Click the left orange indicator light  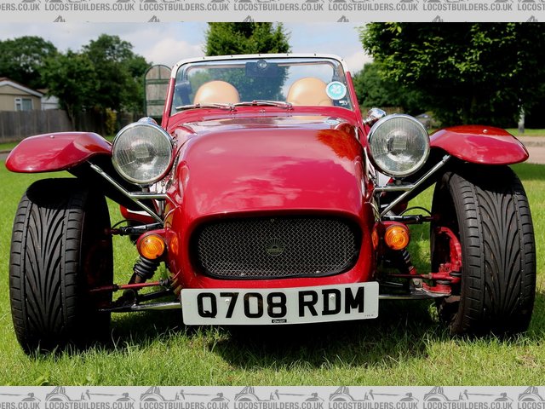click(152, 246)
